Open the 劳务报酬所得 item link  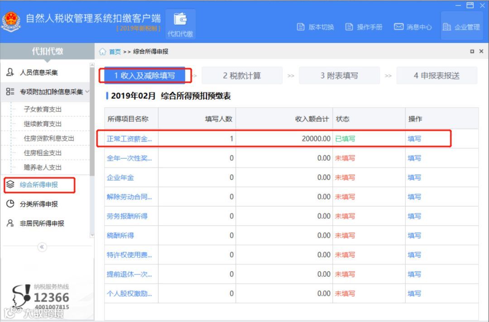[x=127, y=216]
